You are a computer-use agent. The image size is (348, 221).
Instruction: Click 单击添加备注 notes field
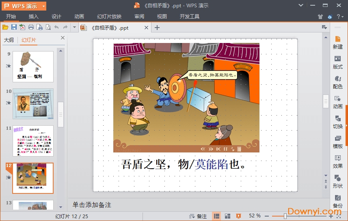[92, 205]
